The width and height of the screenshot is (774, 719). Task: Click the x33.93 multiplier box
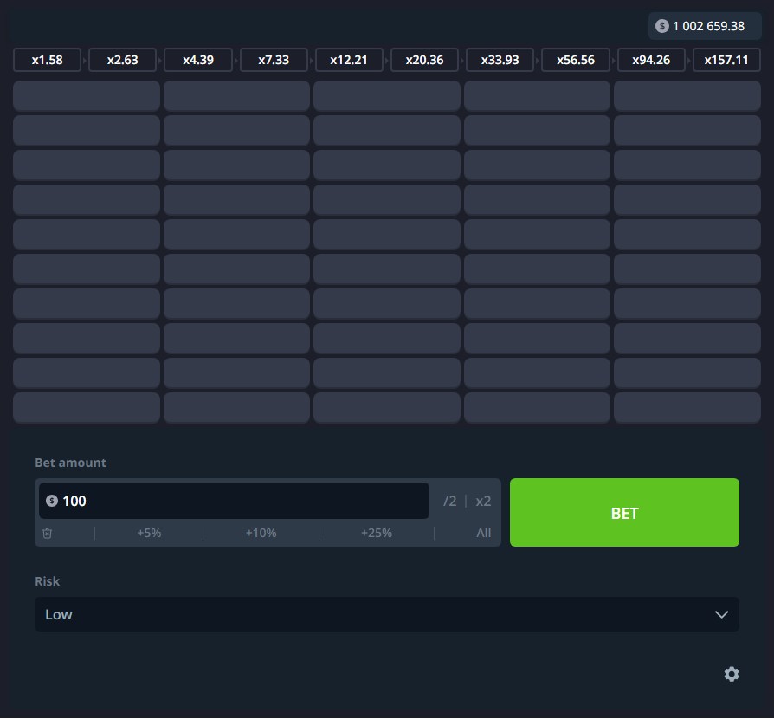pos(500,60)
